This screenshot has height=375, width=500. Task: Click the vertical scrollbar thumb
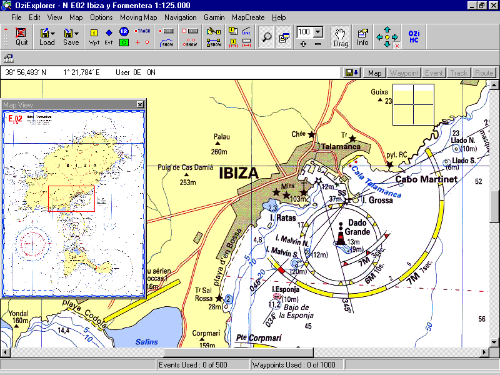[494, 207]
